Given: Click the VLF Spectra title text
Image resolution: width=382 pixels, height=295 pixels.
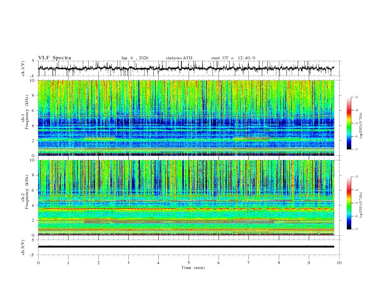Looking at the screenshot, I should coord(55,58).
